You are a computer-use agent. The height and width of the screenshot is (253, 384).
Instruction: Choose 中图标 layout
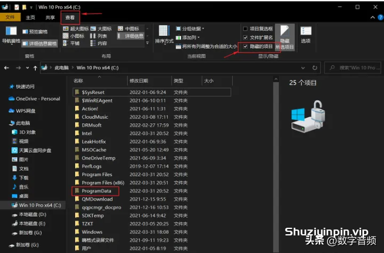click(x=129, y=29)
